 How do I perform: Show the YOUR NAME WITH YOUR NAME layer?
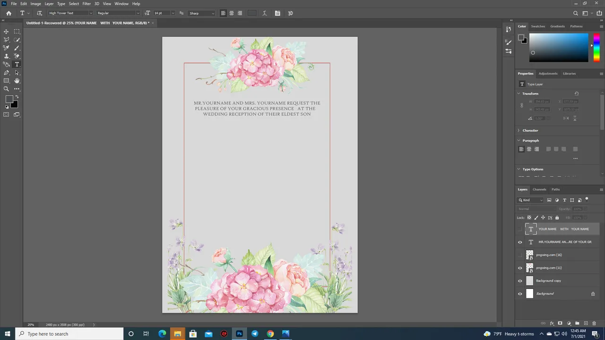520,229
